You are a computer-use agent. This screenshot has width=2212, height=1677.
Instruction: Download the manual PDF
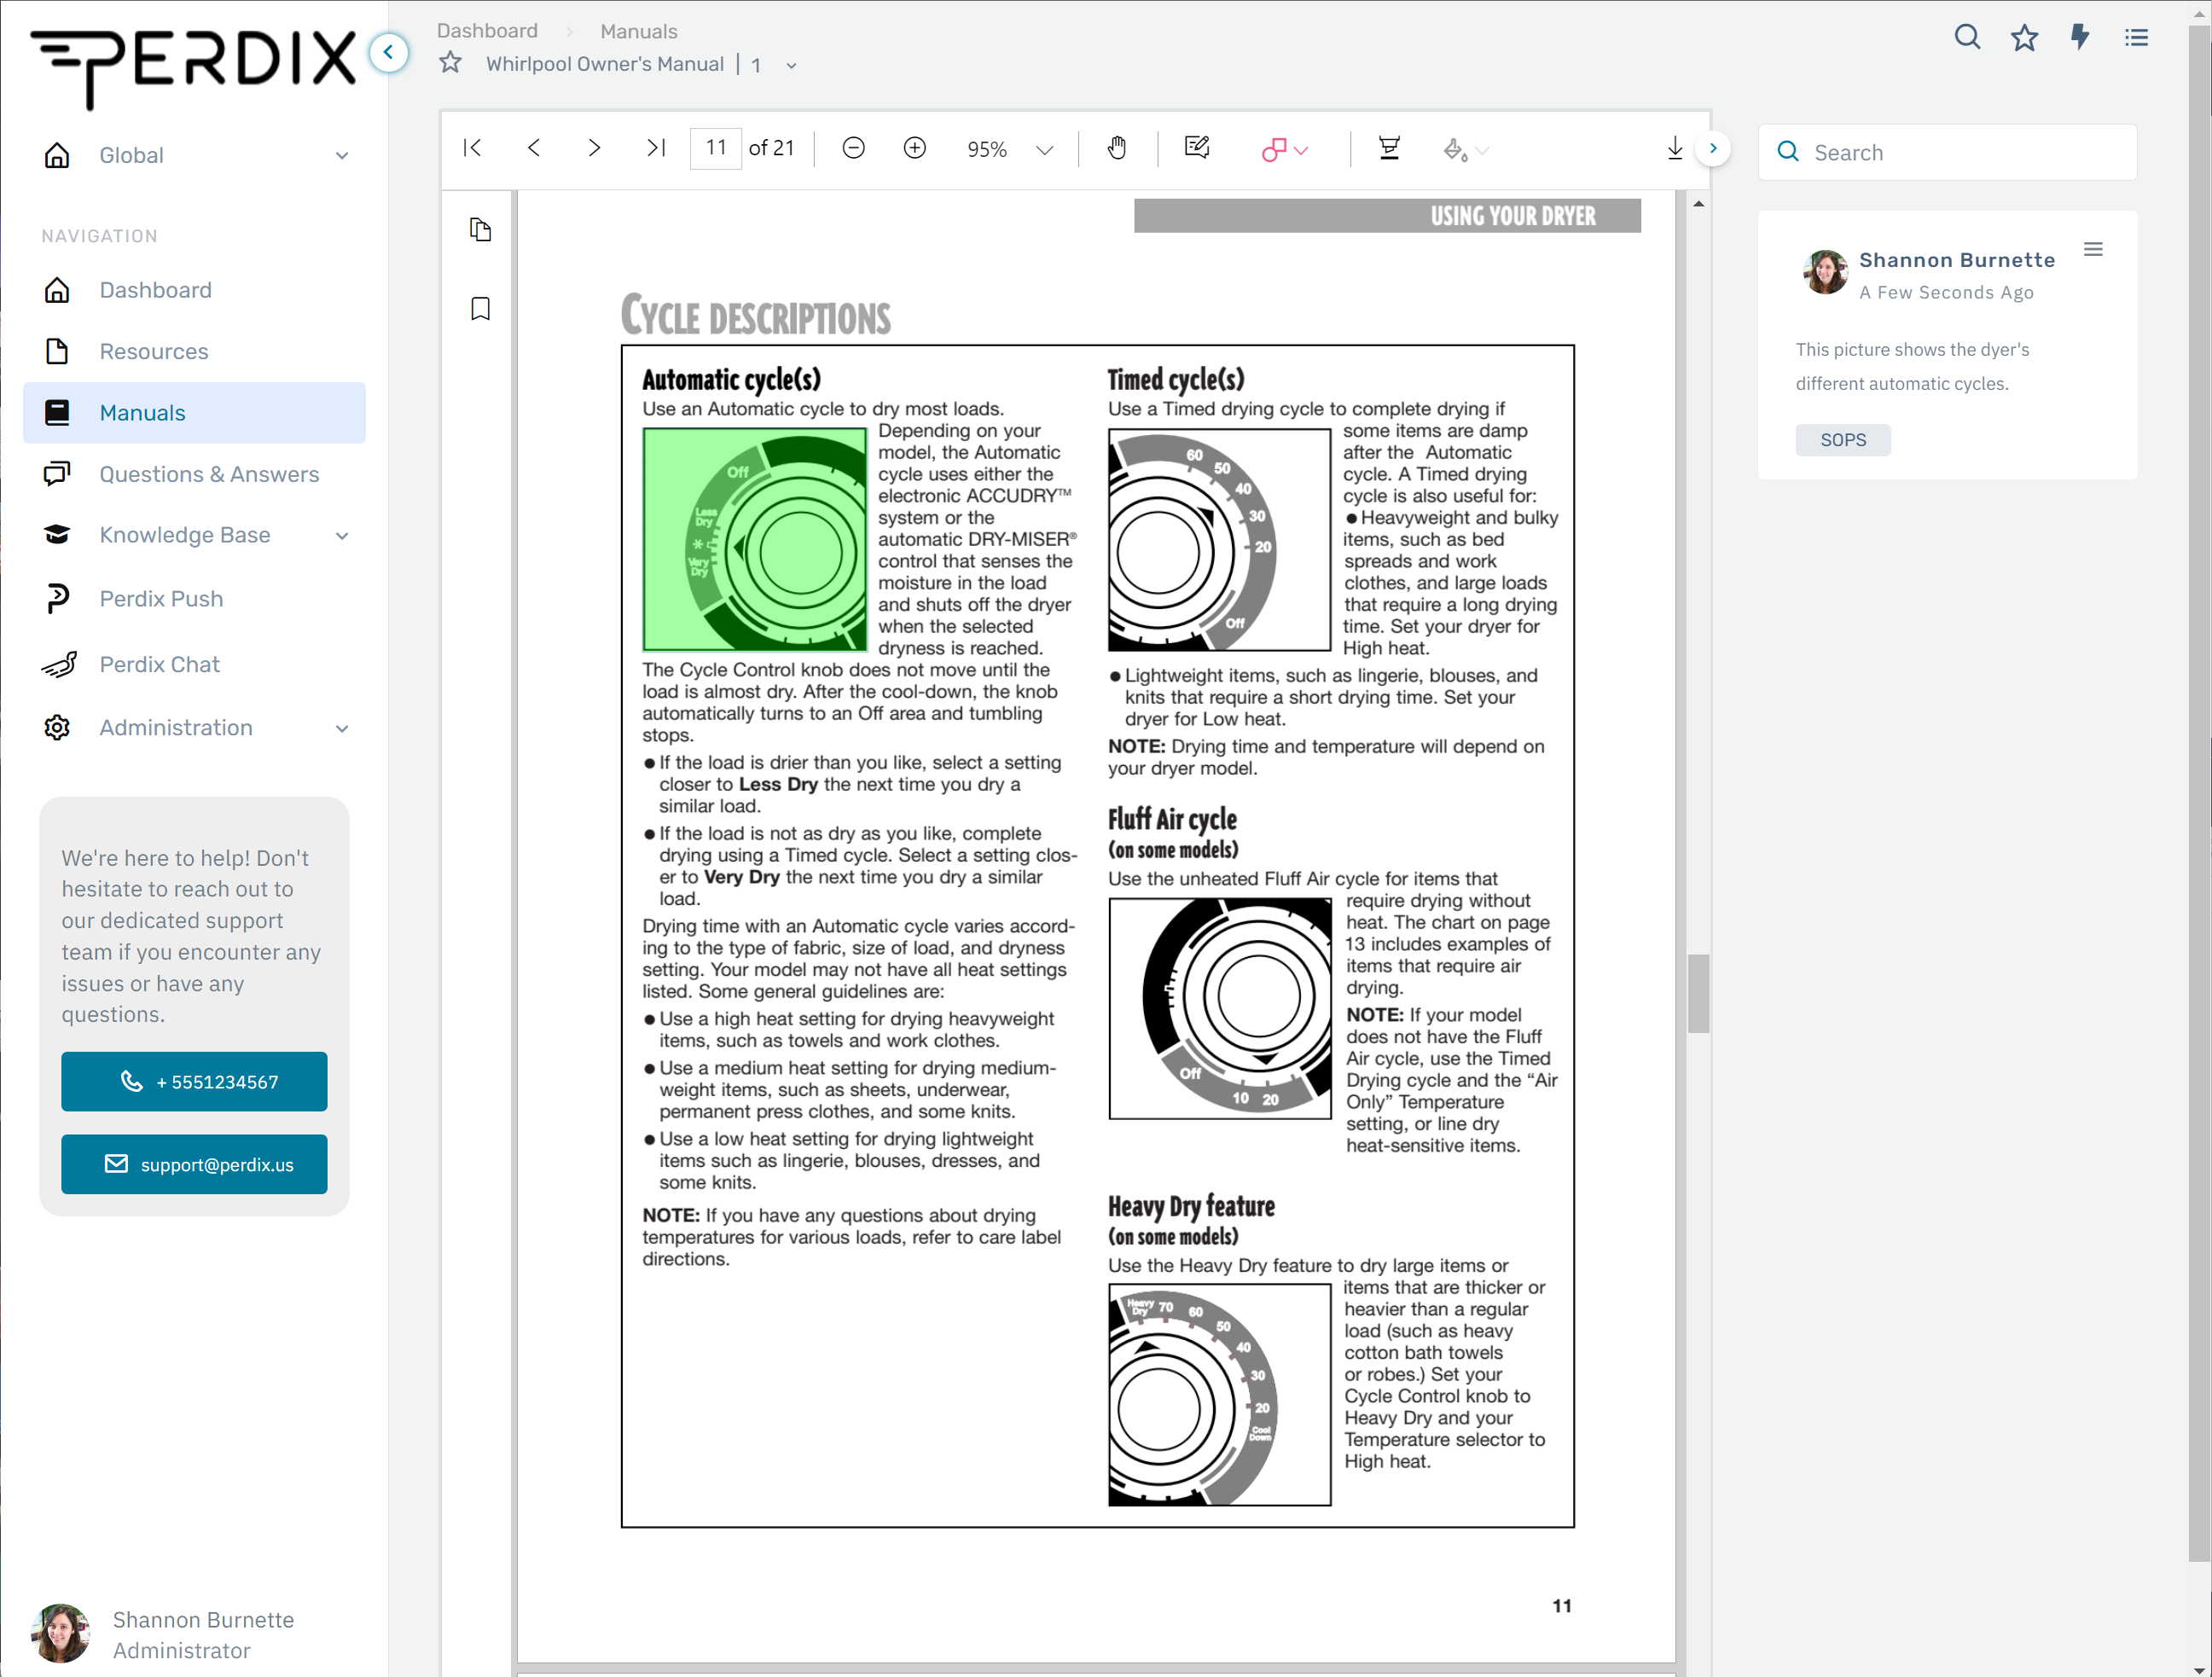click(x=1675, y=148)
